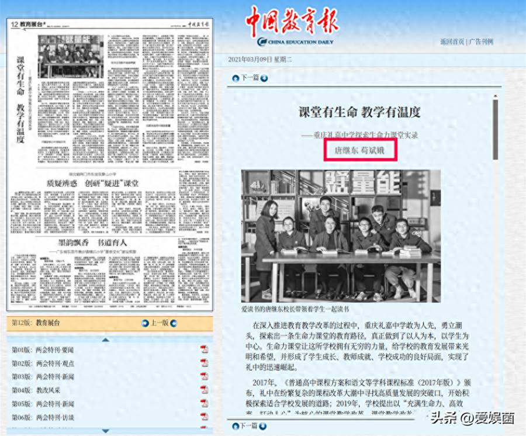Click the 第12版: 教育展台 page label
The width and height of the screenshot is (526, 436).
36,323
